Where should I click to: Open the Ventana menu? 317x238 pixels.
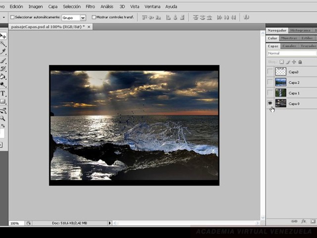[153, 7]
